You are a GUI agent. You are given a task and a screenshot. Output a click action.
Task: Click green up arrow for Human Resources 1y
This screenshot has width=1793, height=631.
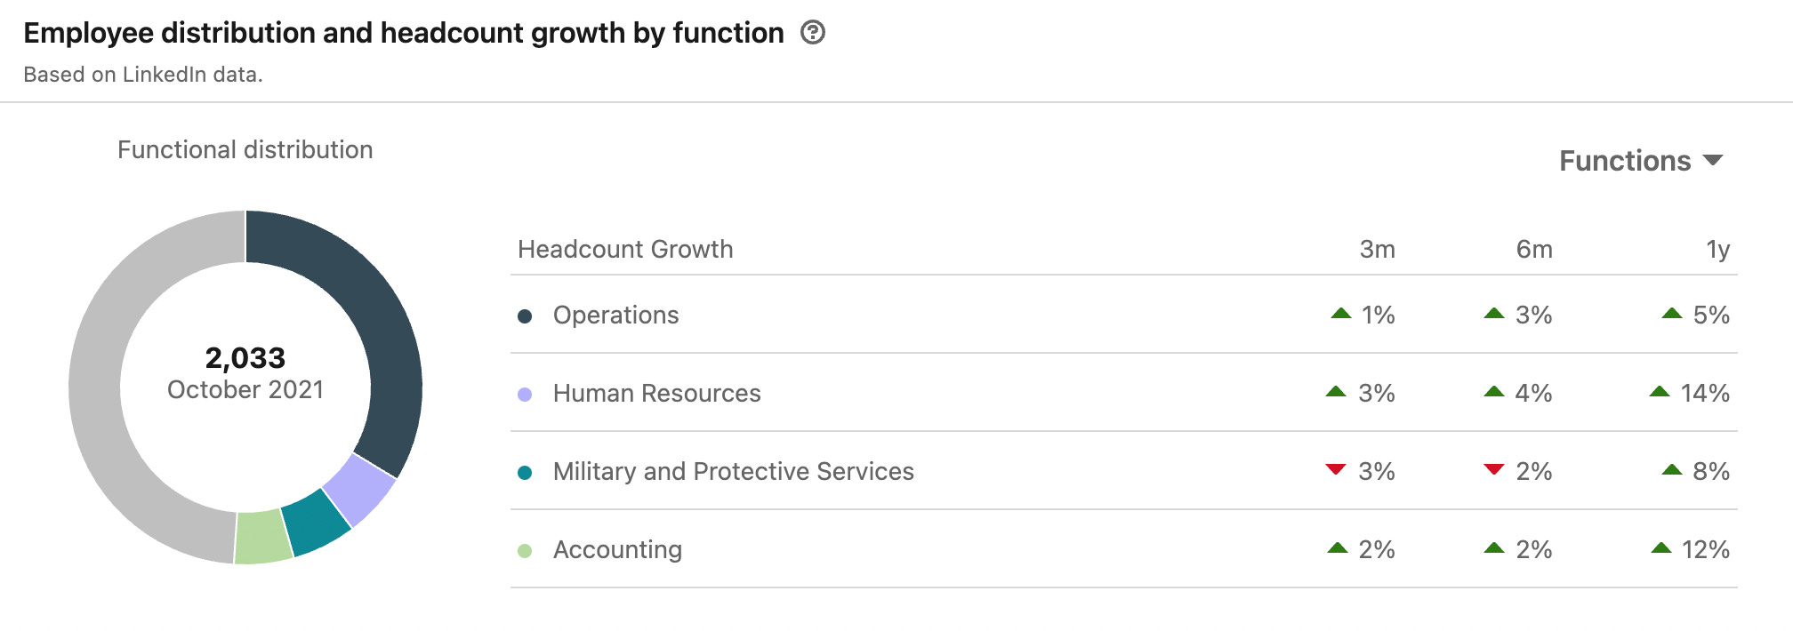pyautogui.click(x=1660, y=392)
